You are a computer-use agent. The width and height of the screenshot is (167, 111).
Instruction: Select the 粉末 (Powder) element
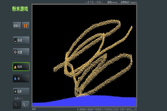point(21,67)
